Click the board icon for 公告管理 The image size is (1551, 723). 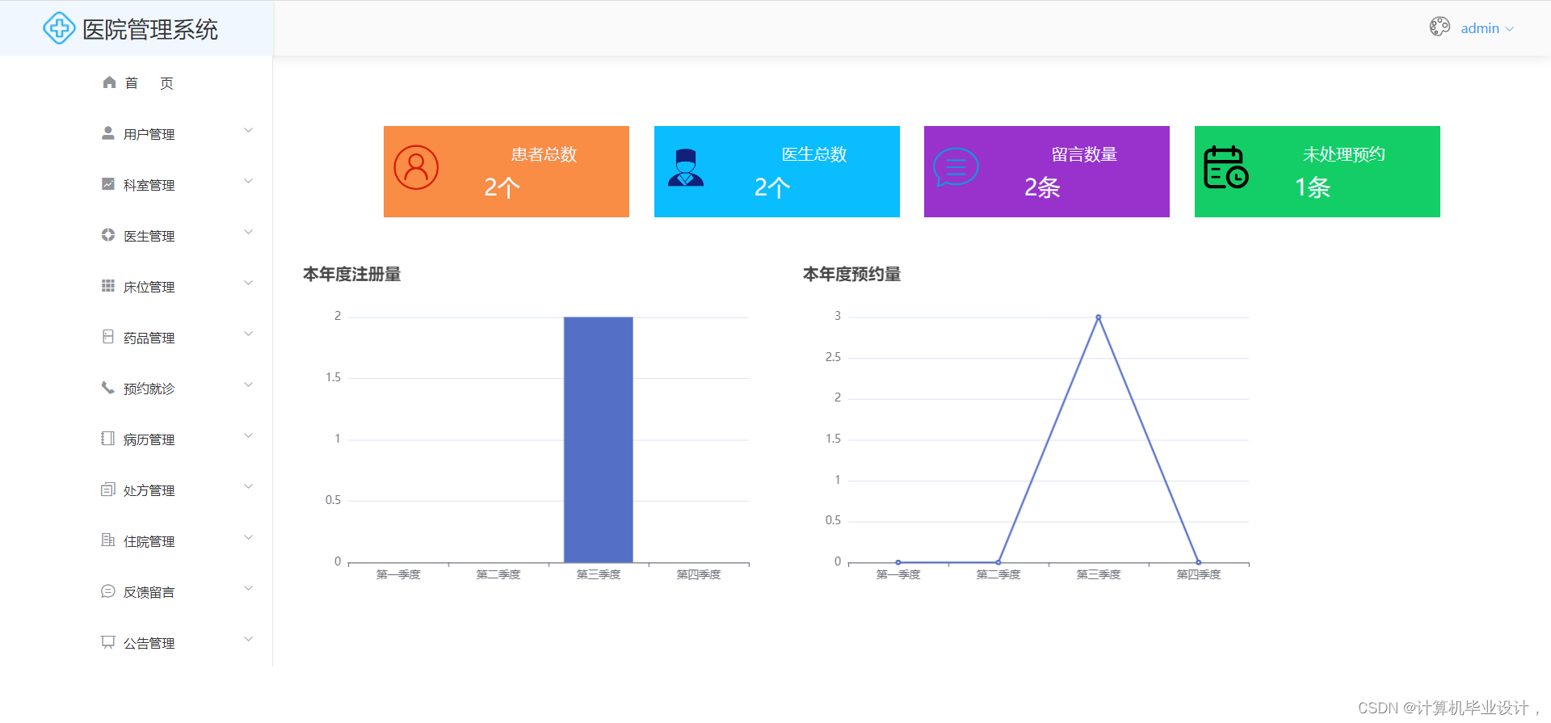[107, 642]
